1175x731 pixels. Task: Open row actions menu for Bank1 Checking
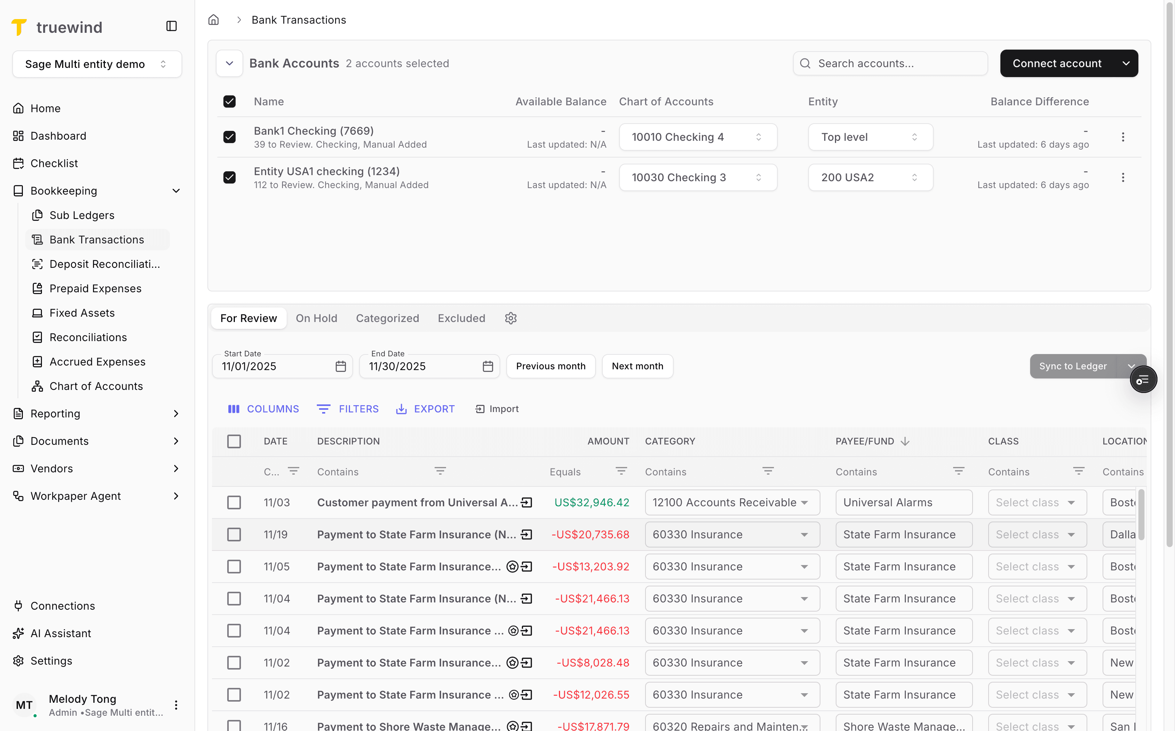click(1123, 137)
